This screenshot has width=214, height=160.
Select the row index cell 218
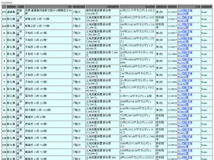click(x=4, y=138)
